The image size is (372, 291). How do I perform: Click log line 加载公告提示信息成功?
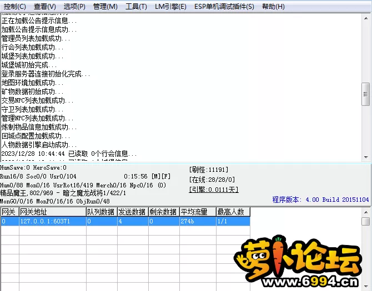pos(39,29)
